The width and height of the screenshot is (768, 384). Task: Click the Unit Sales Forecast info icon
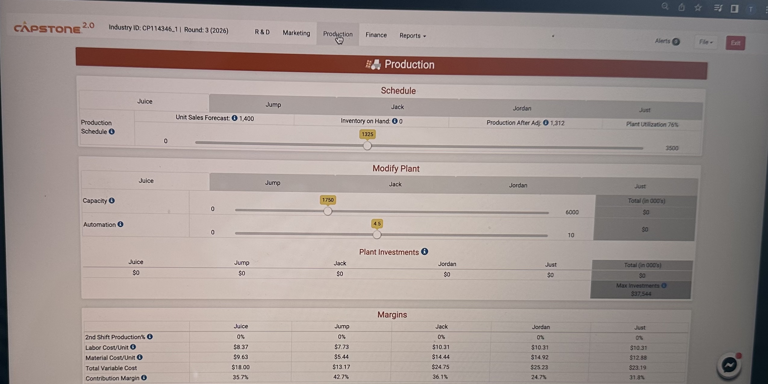235,118
